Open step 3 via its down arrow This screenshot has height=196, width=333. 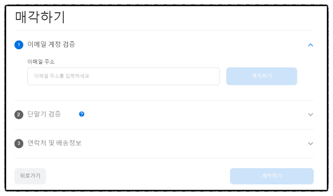(x=311, y=144)
